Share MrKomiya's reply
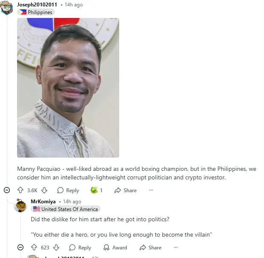Image resolution: width=264 pixels, height=258 pixels. click(150, 247)
